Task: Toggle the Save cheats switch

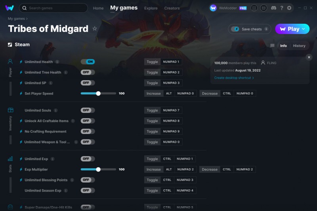Action: (235, 29)
